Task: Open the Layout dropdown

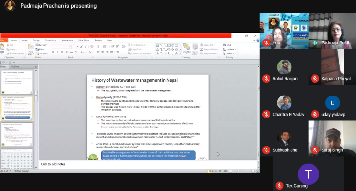Action: (x=42, y=45)
